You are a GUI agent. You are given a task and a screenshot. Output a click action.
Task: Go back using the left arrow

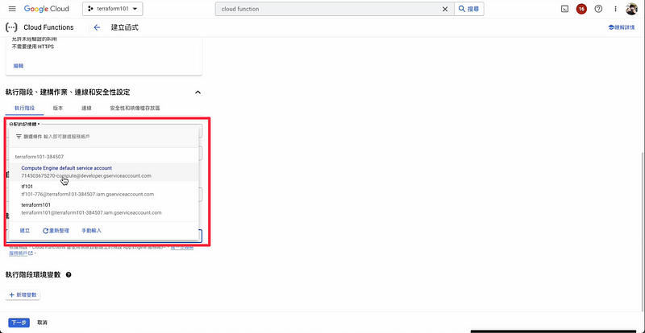point(97,27)
